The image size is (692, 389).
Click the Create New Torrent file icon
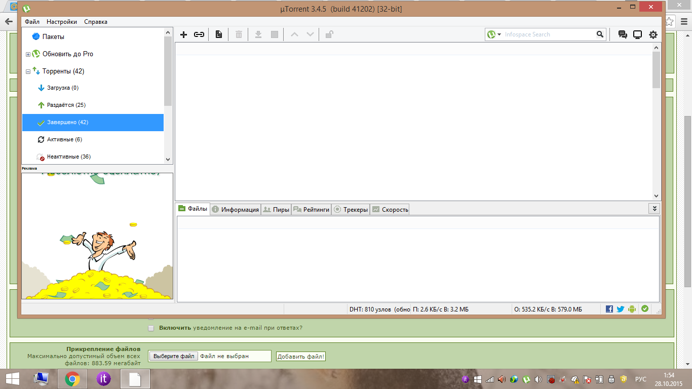point(219,34)
